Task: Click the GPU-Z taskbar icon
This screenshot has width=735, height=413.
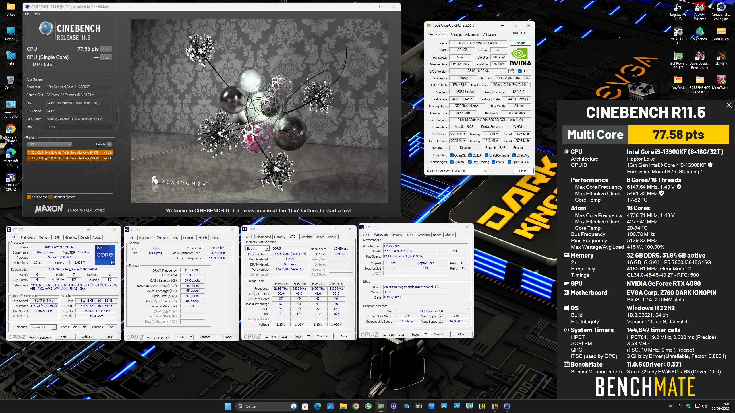Action: click(x=381, y=406)
